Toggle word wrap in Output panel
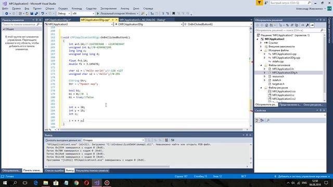This screenshot has height=187, width=333. click(172, 140)
